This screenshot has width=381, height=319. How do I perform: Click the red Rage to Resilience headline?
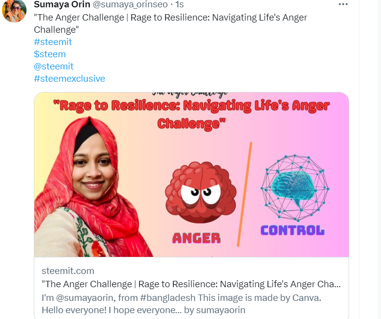point(191,114)
